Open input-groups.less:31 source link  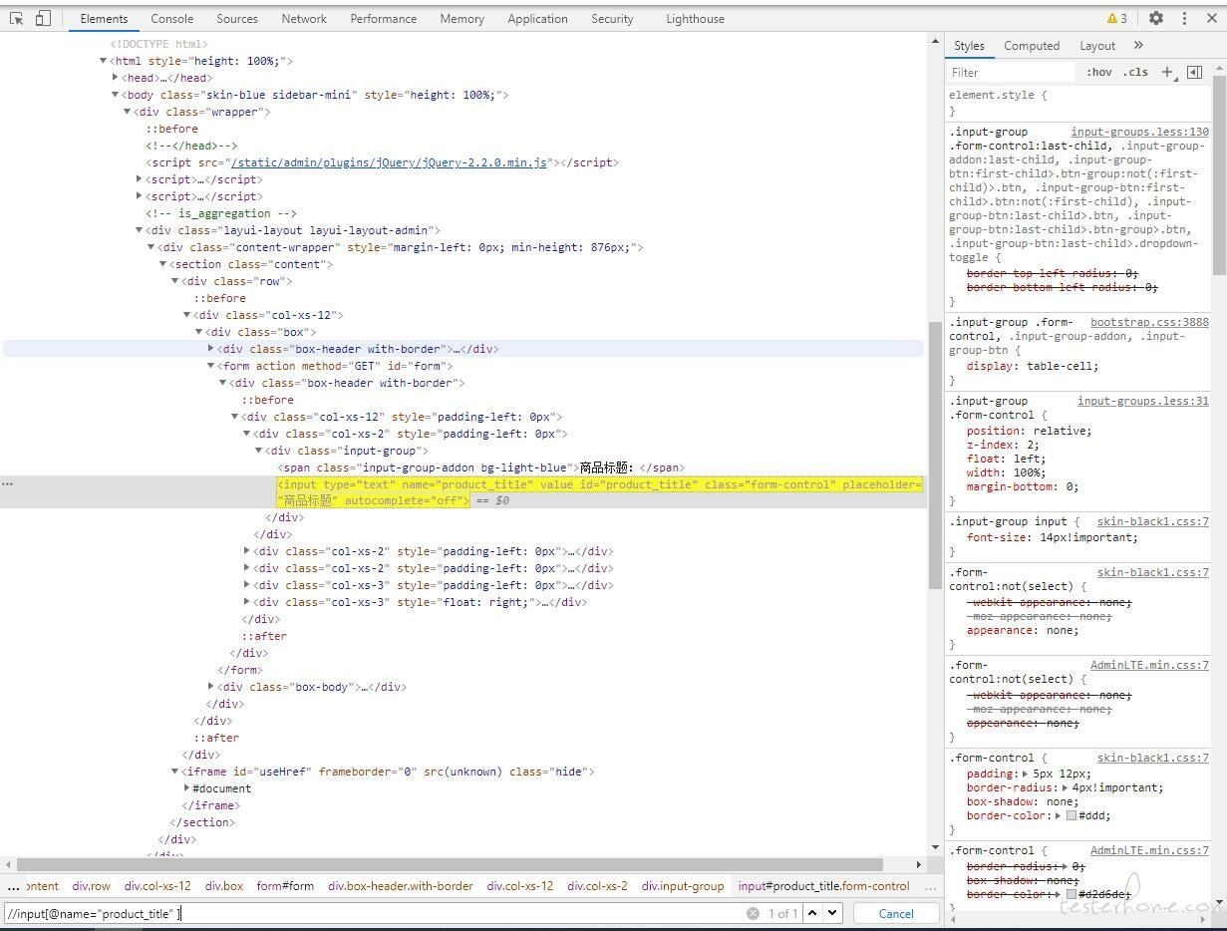(1143, 401)
